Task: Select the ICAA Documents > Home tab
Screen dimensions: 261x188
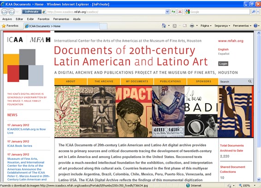Action: 62,26
